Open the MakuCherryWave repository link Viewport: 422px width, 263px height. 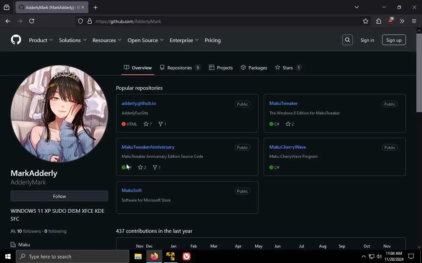click(287, 147)
